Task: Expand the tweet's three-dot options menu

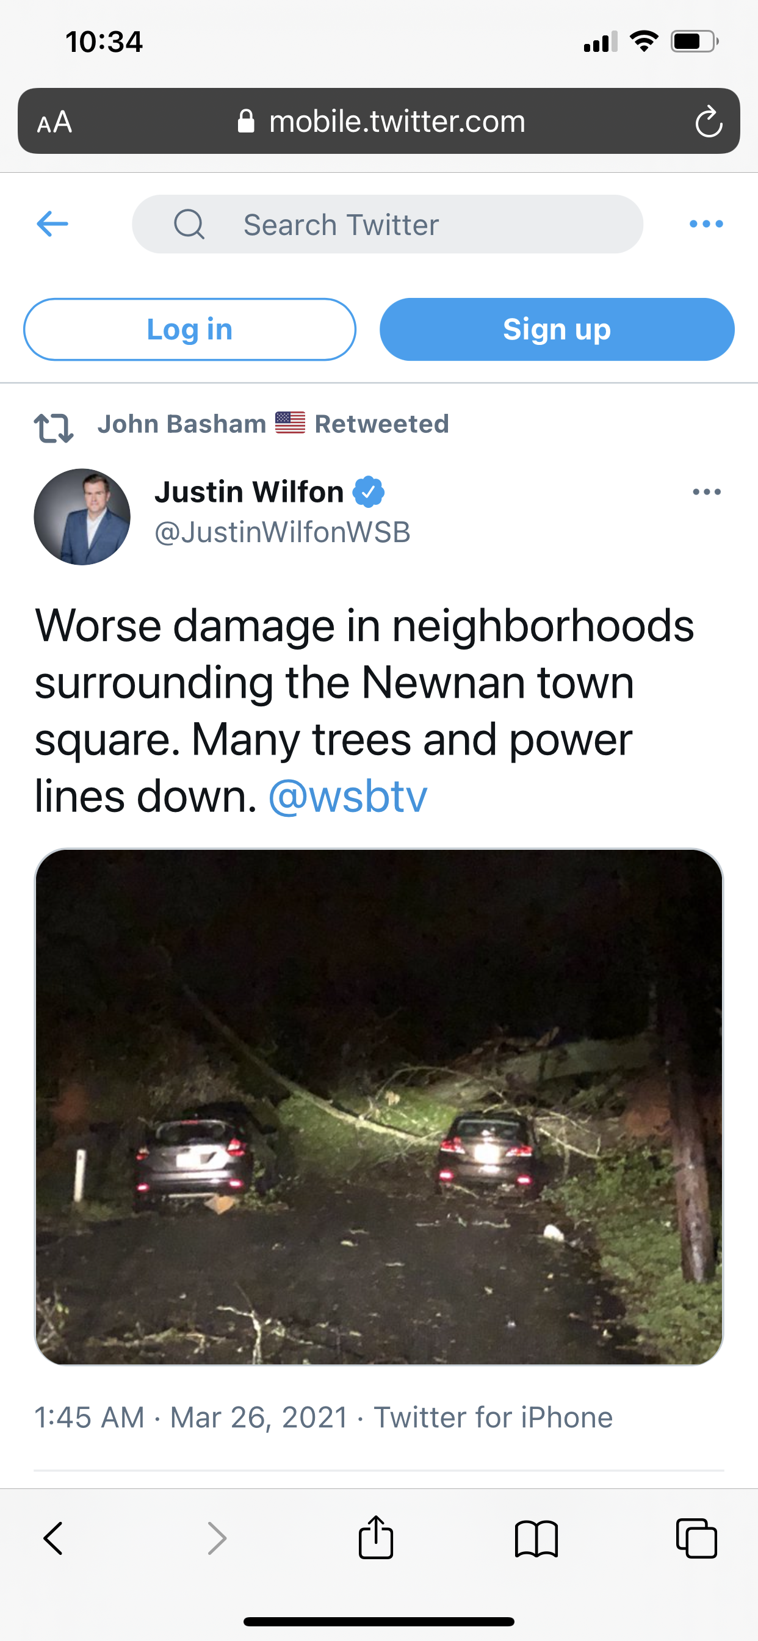Action: pos(706,492)
